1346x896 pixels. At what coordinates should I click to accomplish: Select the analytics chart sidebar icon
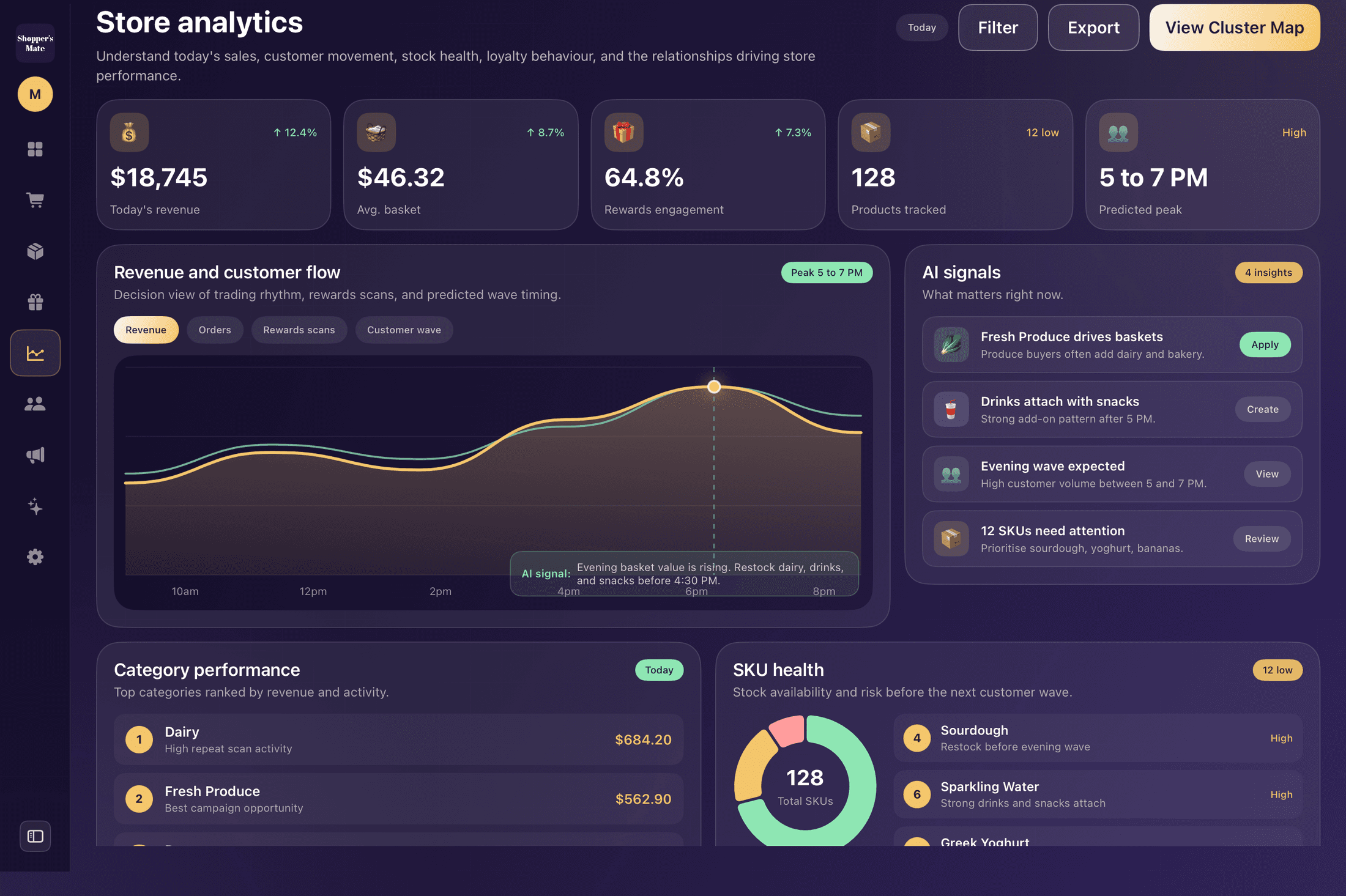[35, 353]
